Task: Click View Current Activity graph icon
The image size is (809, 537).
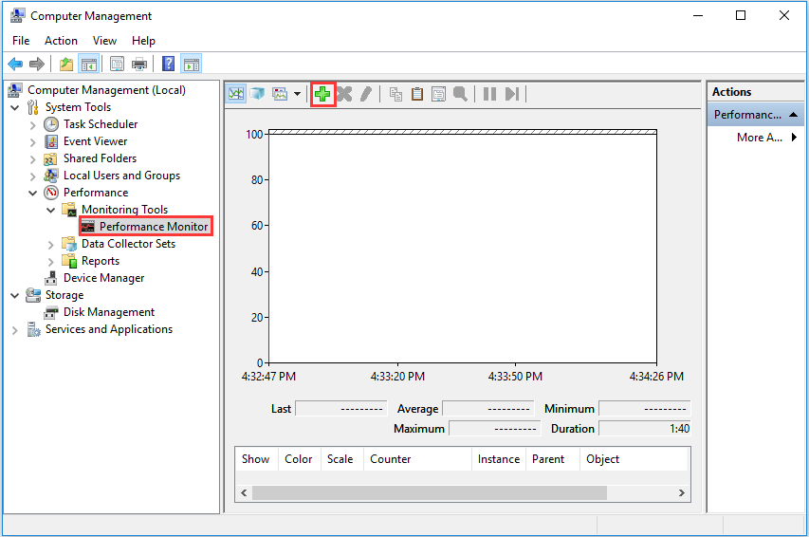Action: click(x=236, y=94)
